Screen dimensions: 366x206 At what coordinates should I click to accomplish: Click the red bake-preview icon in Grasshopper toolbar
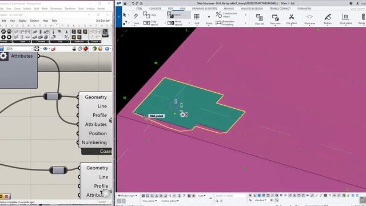pos(86,49)
